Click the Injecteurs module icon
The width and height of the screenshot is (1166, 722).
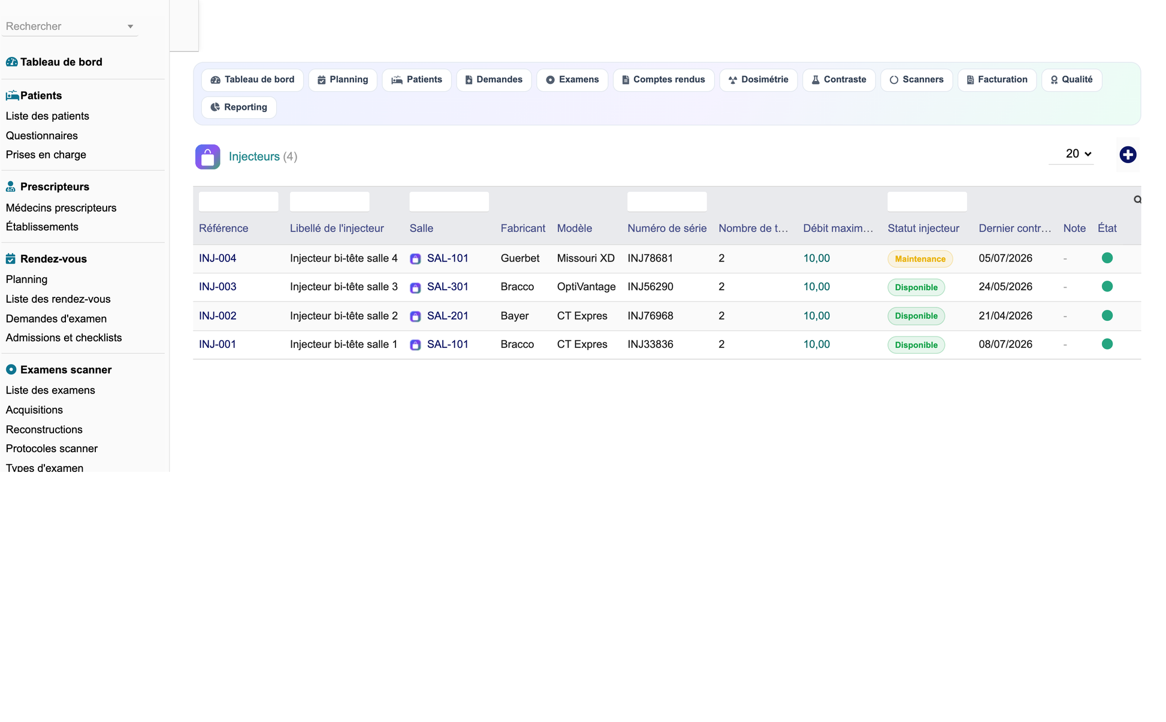(x=207, y=157)
